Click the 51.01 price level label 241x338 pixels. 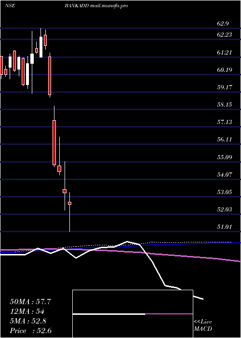[225, 227]
